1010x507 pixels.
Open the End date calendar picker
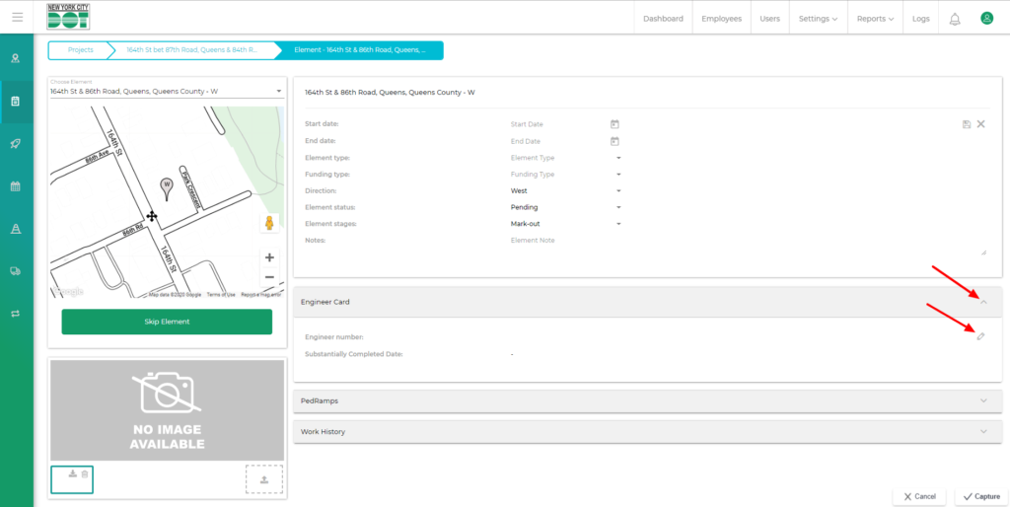[614, 141]
